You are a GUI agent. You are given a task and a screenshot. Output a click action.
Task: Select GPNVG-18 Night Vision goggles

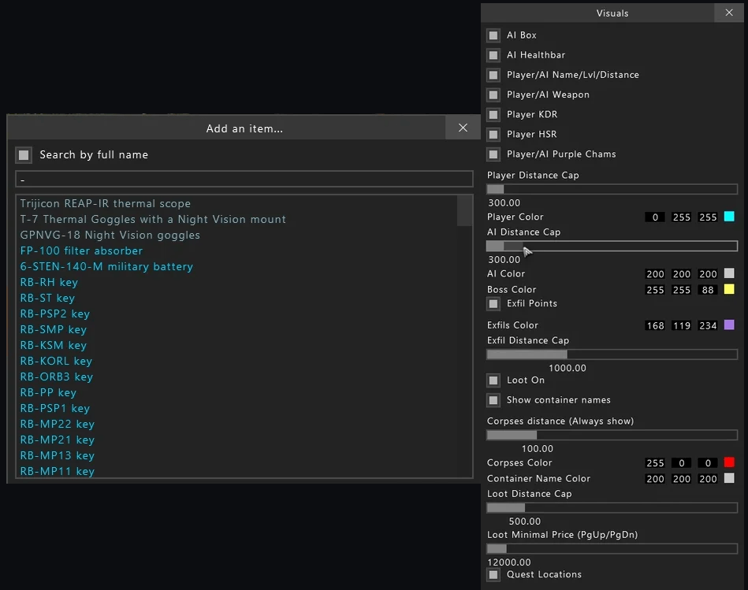[x=110, y=235]
